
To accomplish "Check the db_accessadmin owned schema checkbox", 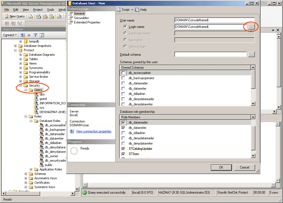I will point(123,73).
